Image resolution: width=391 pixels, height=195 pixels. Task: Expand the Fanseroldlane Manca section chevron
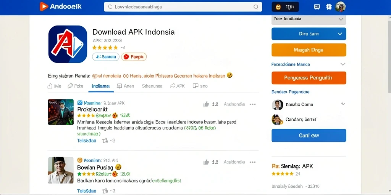point(343,64)
